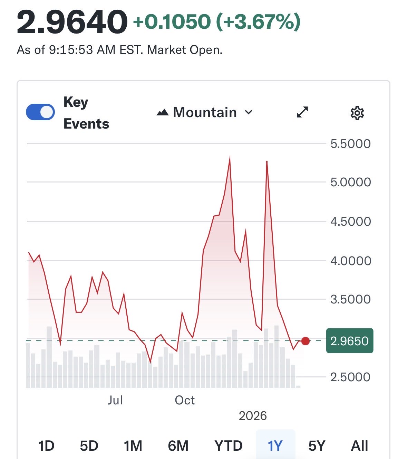Select the 1D time range
Viewport: 407px width, 459px height.
click(x=46, y=446)
